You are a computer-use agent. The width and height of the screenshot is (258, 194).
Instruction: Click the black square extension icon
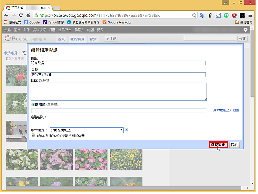(x=242, y=15)
